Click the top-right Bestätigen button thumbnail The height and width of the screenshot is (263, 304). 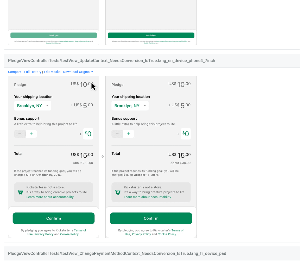point(151,35)
